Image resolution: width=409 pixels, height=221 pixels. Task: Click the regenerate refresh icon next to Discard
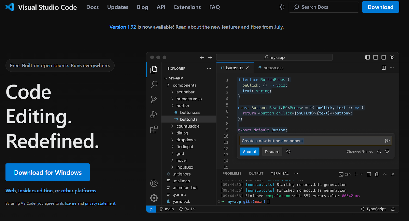(288, 152)
